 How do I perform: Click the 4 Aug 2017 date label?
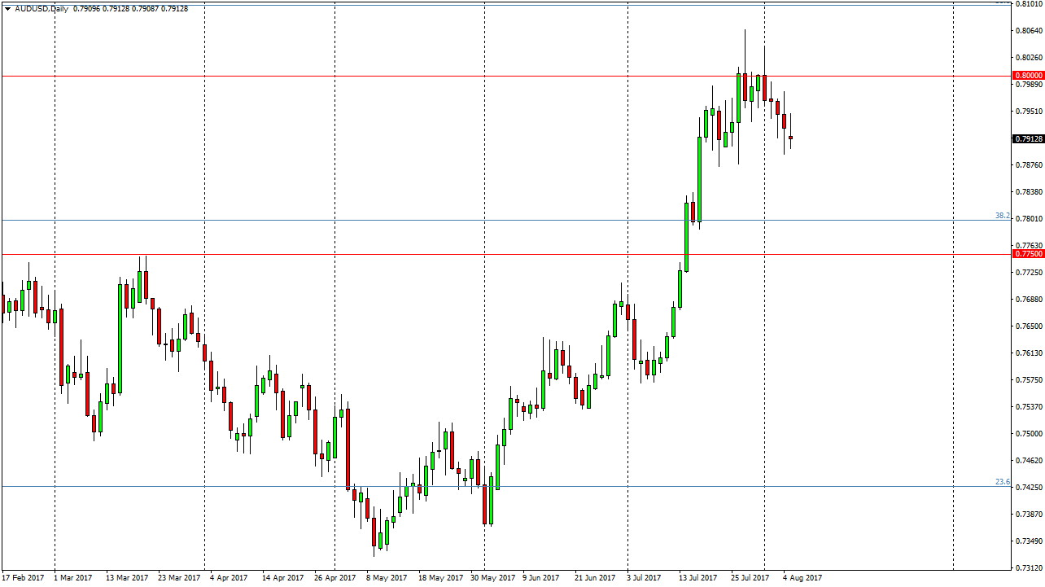pyautogui.click(x=802, y=578)
